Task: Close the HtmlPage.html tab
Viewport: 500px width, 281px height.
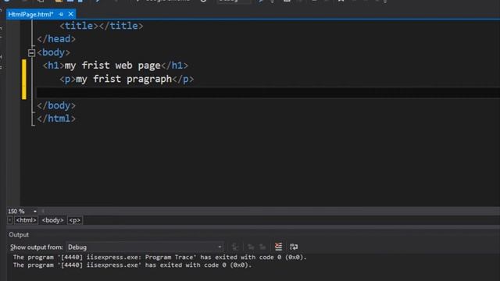Action: 71,14
